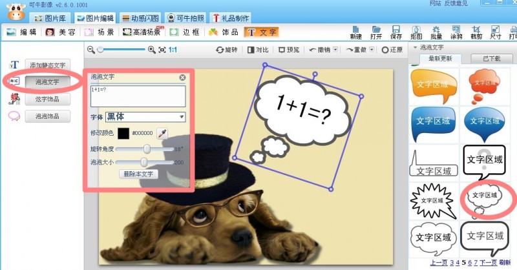Click the fit-to-window icon

point(162,50)
